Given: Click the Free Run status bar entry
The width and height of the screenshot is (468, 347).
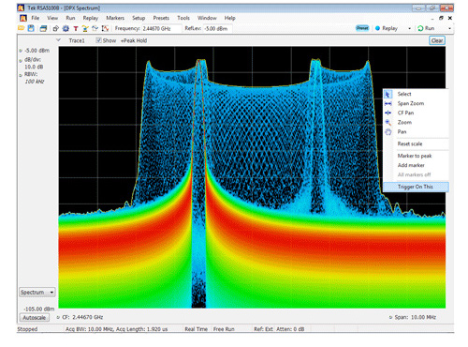Looking at the screenshot, I should pyautogui.click(x=224, y=329).
